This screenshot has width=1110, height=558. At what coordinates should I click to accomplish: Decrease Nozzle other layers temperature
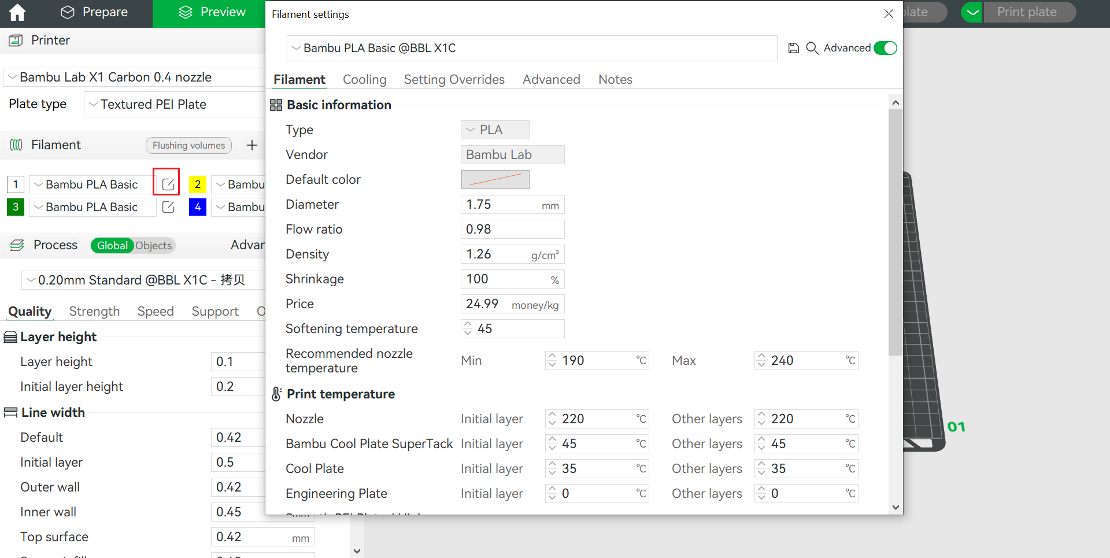pyautogui.click(x=761, y=423)
